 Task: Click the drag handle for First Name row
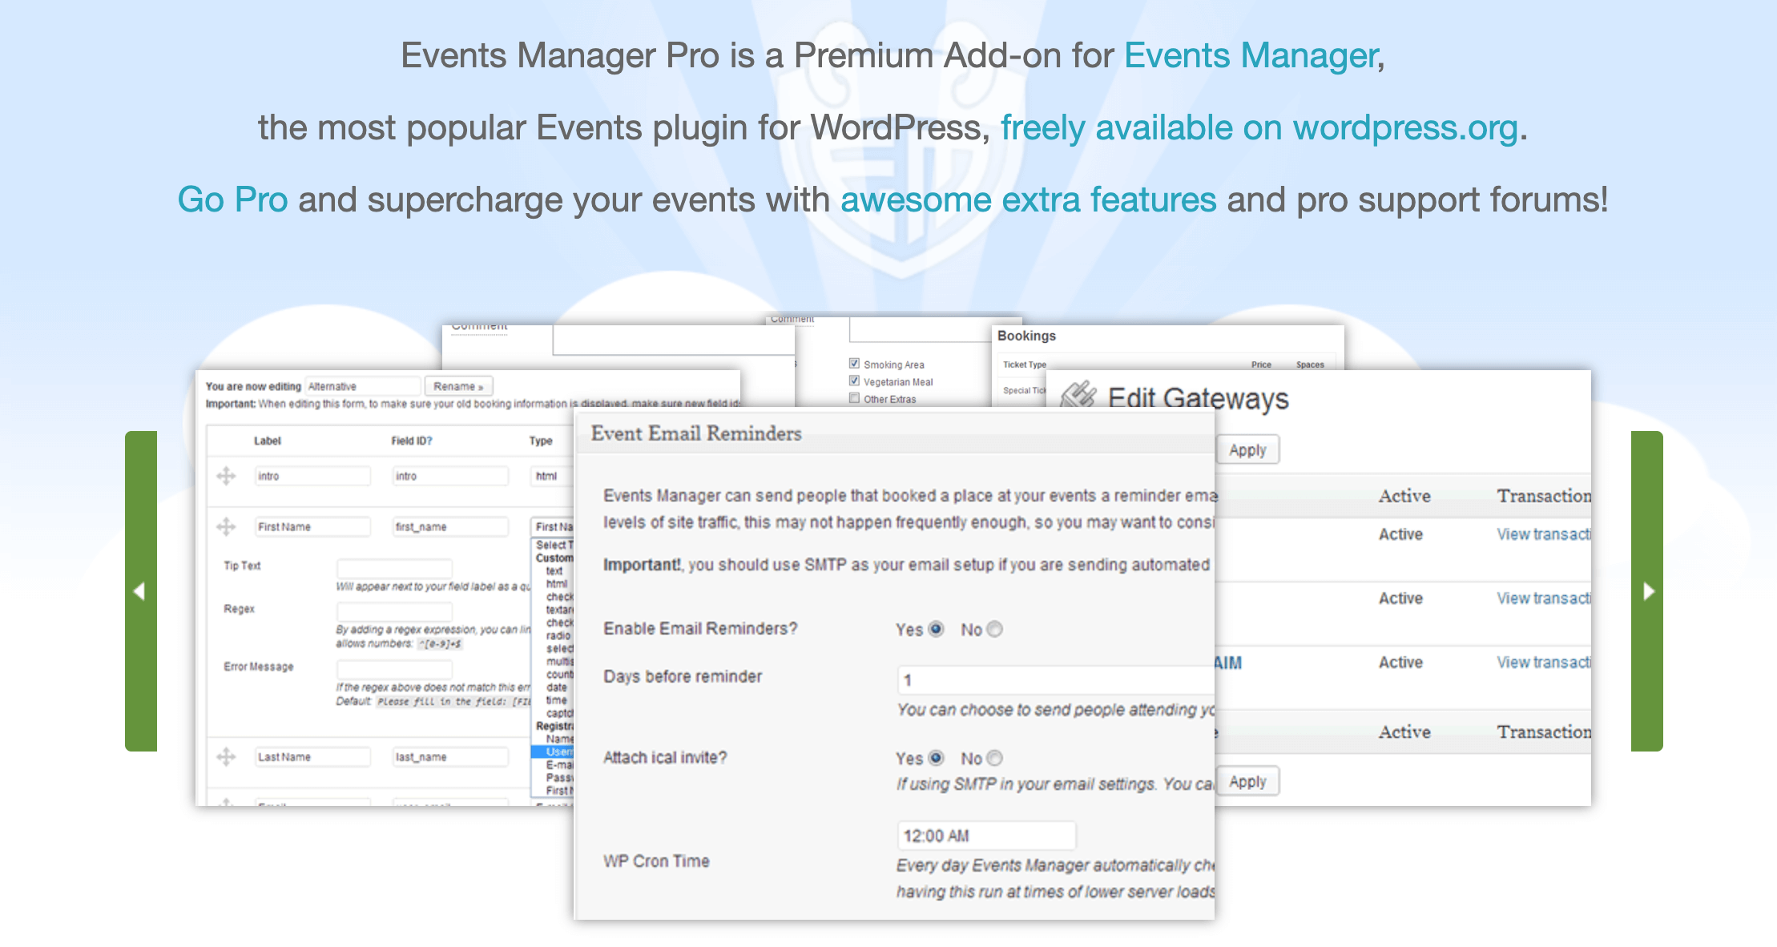point(226,526)
